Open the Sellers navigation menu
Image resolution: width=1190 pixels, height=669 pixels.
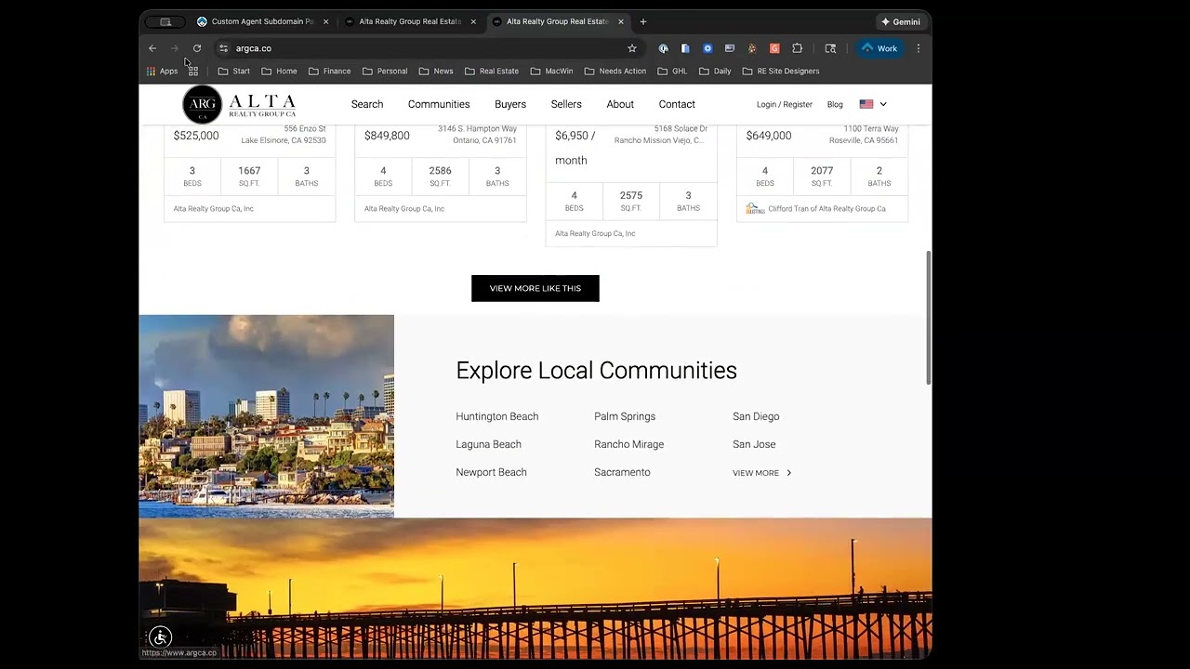pyautogui.click(x=566, y=104)
